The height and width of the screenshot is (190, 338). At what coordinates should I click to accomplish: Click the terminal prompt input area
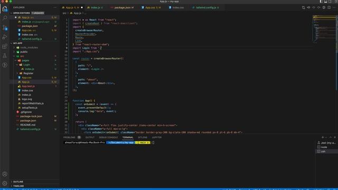click(x=153, y=142)
